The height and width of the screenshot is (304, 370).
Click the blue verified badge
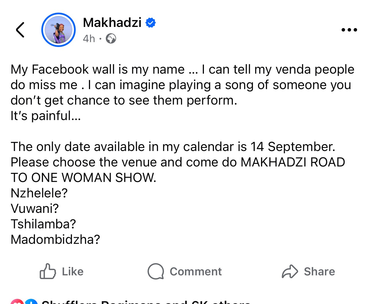point(151,23)
